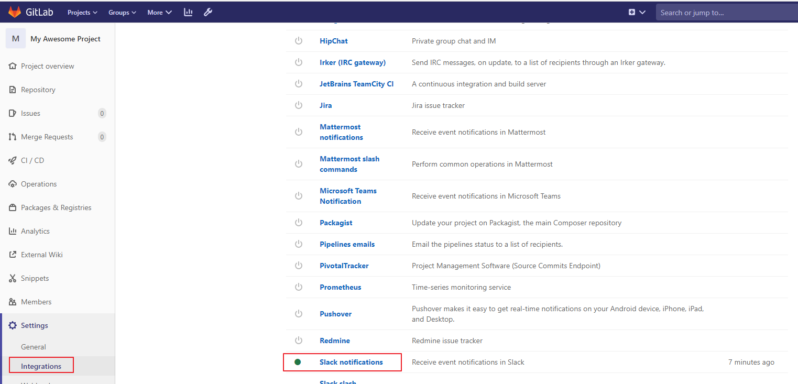Click the Project overview home icon
The width and height of the screenshot is (798, 384).
(13, 66)
